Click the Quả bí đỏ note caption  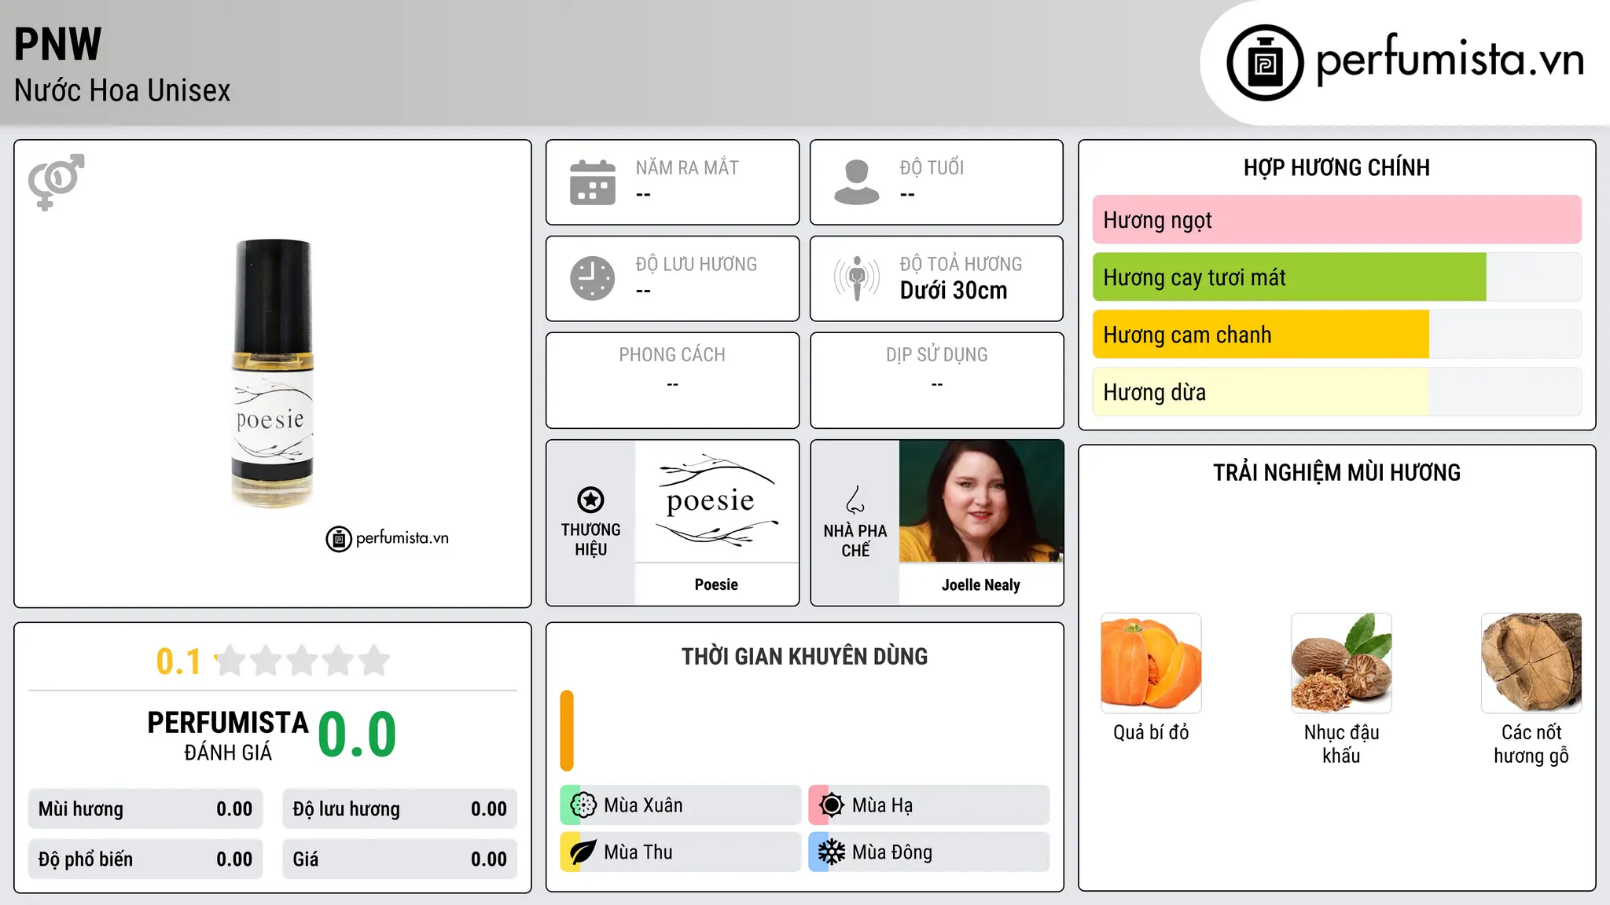tap(1151, 733)
